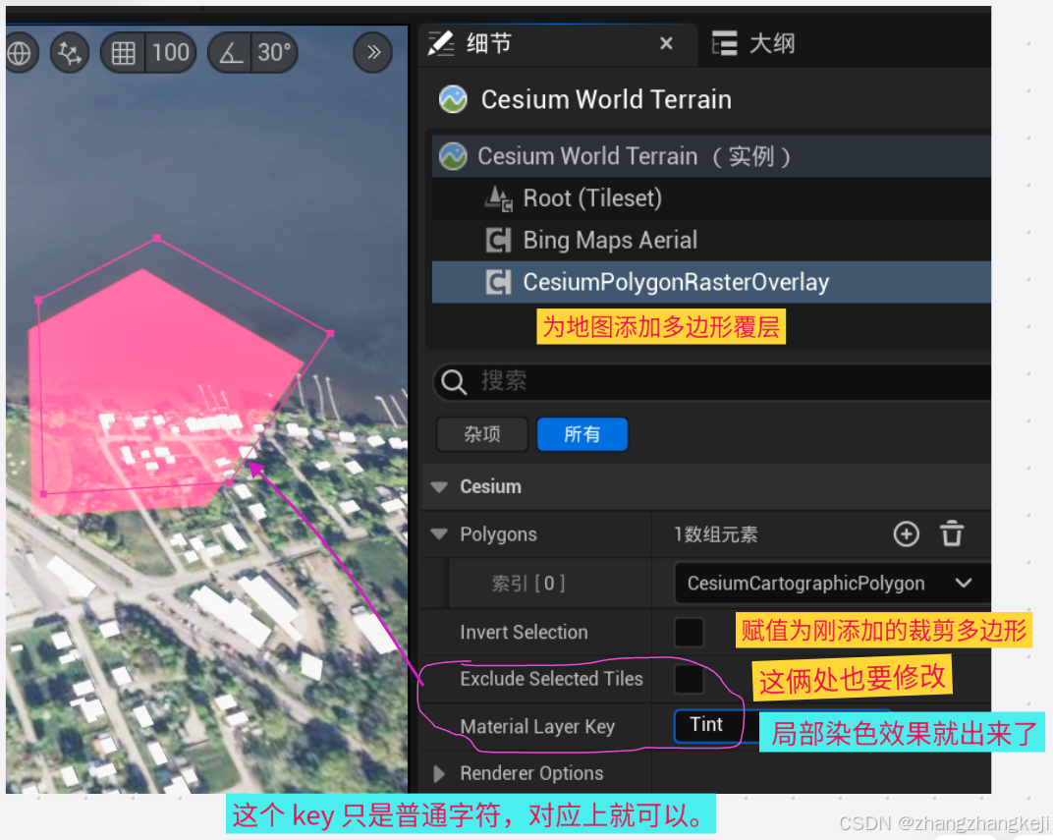Add a Polygons array element
Image resolution: width=1053 pixels, height=840 pixels.
pos(906,534)
